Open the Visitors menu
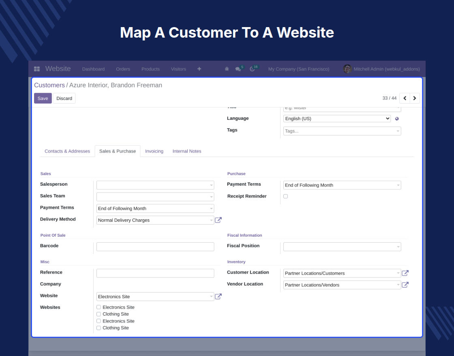The width and height of the screenshot is (454, 356). (x=178, y=69)
